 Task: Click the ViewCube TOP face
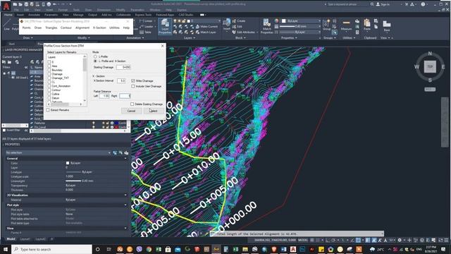pyautogui.click(x=430, y=66)
